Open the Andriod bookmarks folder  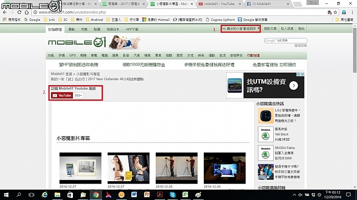point(94,19)
